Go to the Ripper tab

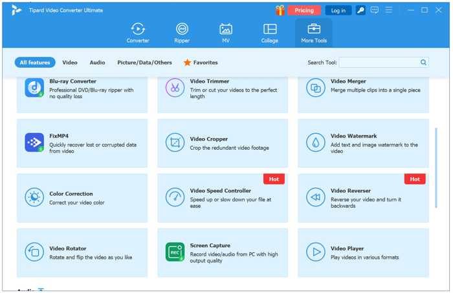point(182,32)
